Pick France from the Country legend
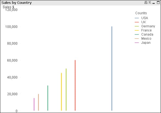Screen dimensions: 161x113 coord(146,30)
